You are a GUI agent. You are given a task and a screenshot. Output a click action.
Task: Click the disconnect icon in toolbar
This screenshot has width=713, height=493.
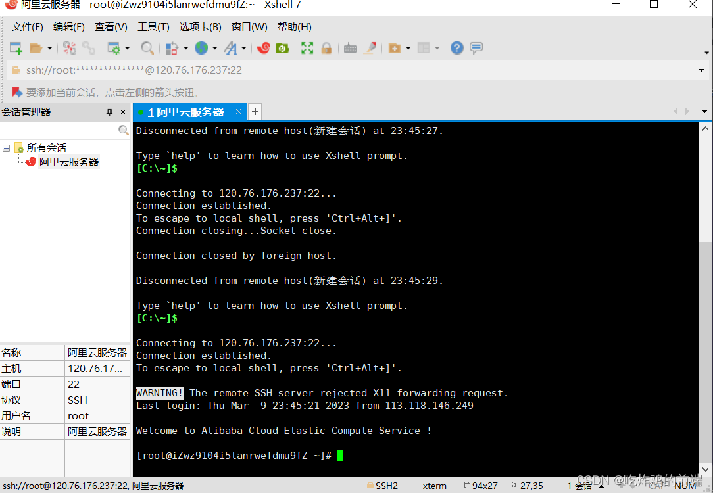70,48
